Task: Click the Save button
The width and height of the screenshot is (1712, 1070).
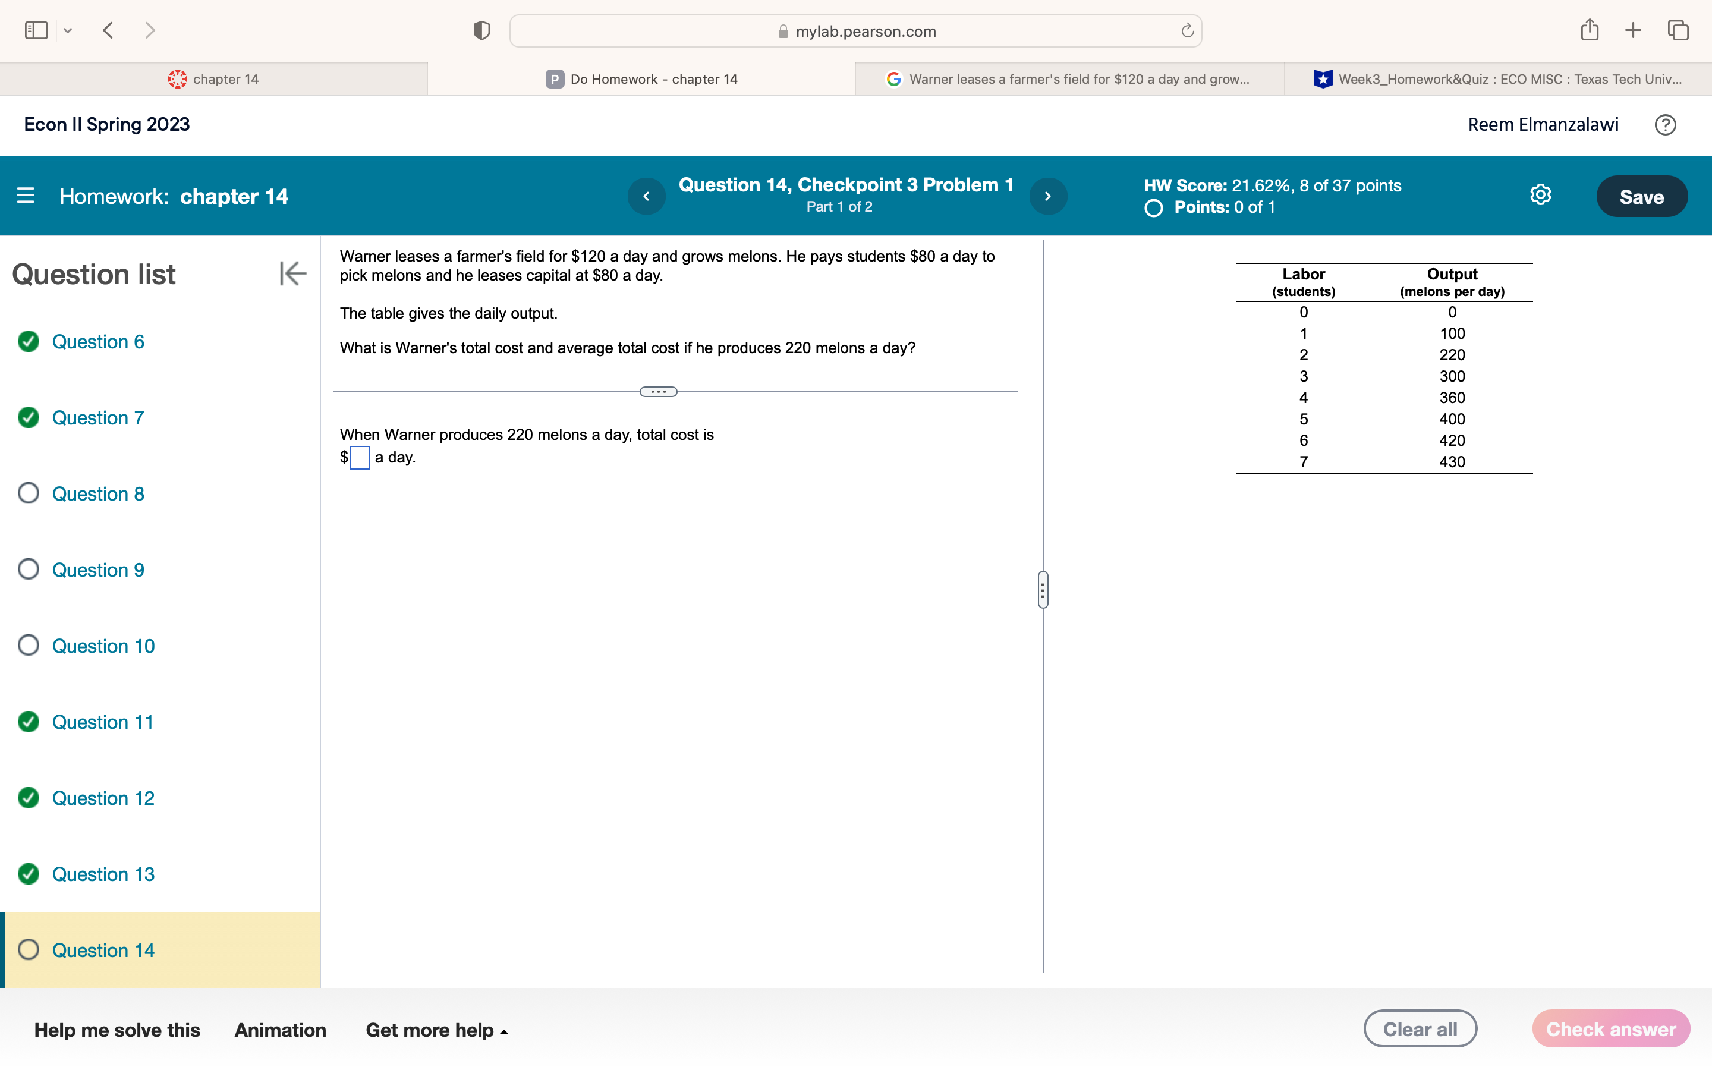Action: [x=1642, y=196]
